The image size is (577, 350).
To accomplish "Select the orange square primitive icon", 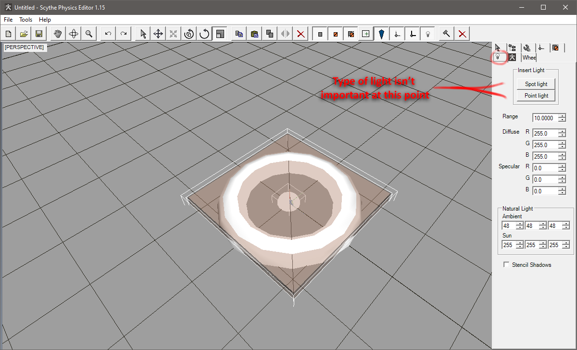I will [x=335, y=34].
